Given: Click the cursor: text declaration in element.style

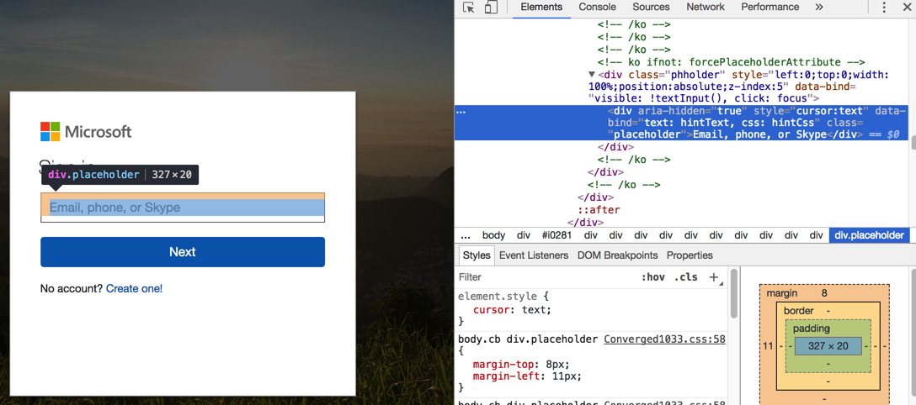Looking at the screenshot, I should click(x=512, y=310).
